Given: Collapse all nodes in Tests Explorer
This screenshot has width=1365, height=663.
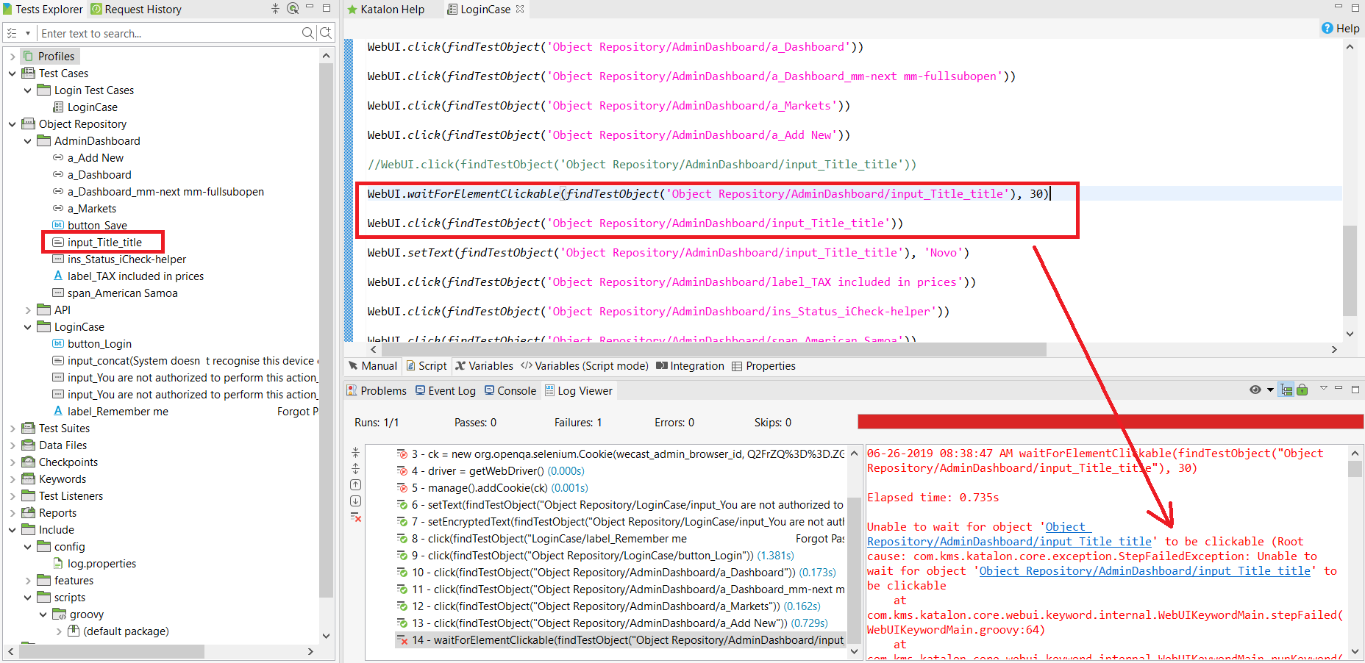Looking at the screenshot, I should [x=274, y=9].
